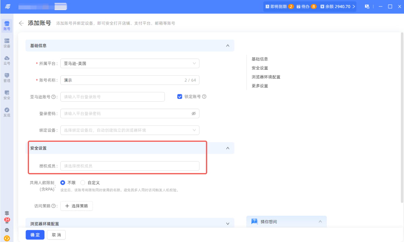
Task: Click the 确定 button to submit
Action: 35,235
